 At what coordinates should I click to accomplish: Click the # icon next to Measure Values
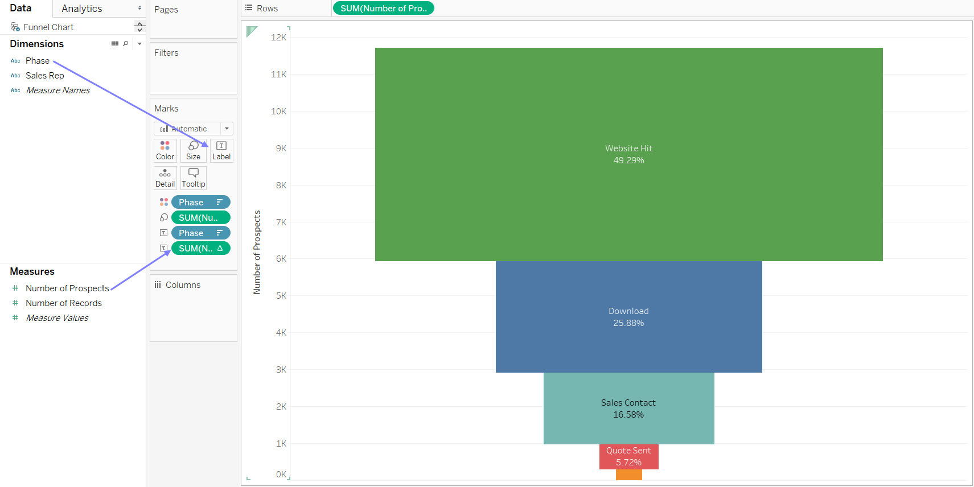[15, 318]
